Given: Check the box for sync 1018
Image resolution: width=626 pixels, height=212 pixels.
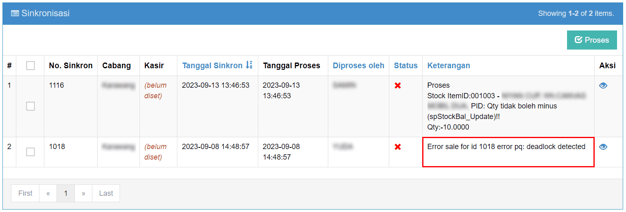Looking at the screenshot, I should click(x=31, y=152).
